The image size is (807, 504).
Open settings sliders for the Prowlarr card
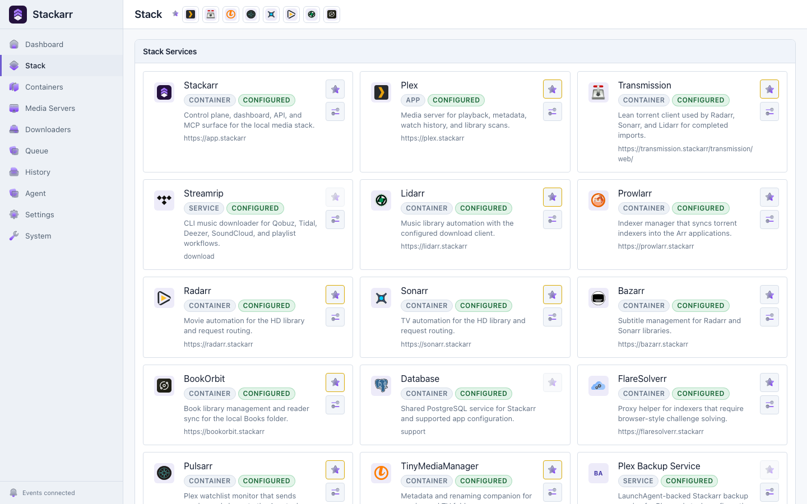tap(769, 220)
